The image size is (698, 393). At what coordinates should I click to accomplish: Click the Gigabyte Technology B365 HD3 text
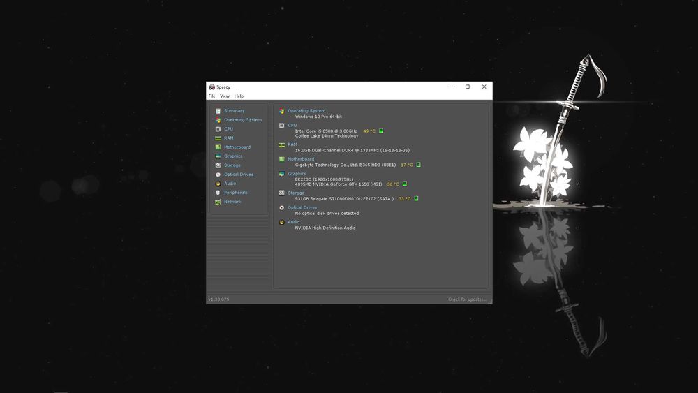point(346,165)
